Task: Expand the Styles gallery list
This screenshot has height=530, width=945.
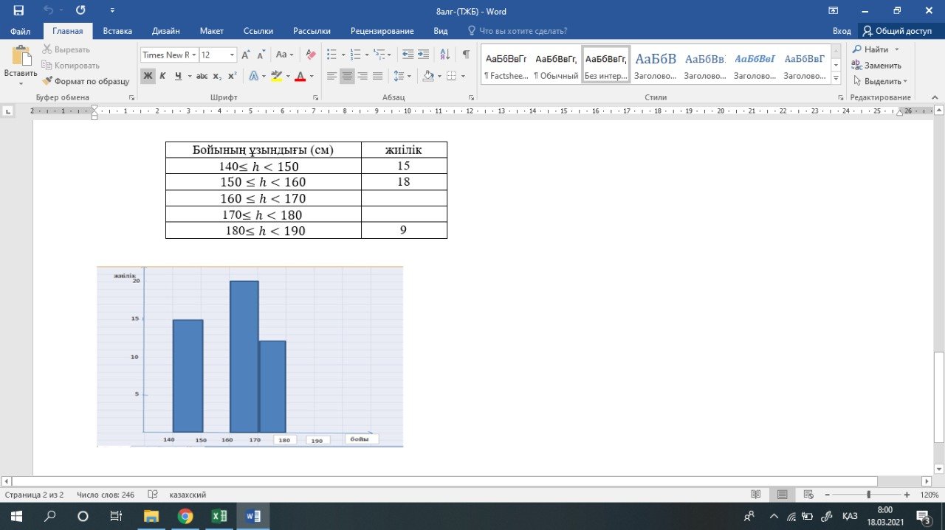Action: (836, 77)
